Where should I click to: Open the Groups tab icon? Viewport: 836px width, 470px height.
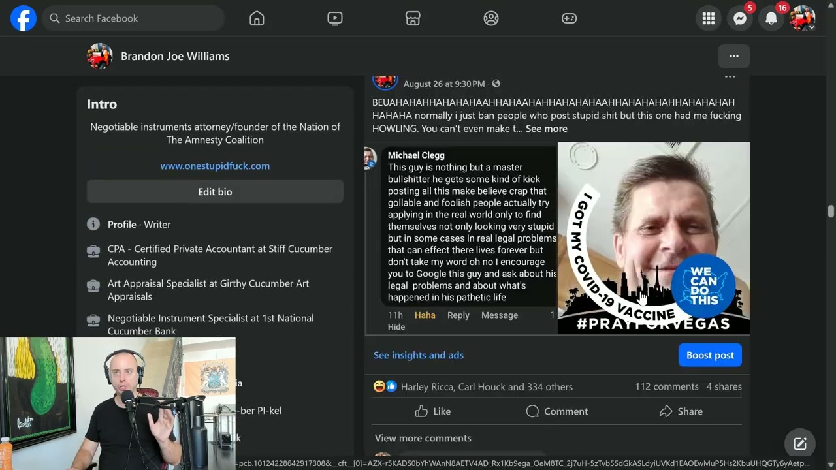(x=491, y=18)
